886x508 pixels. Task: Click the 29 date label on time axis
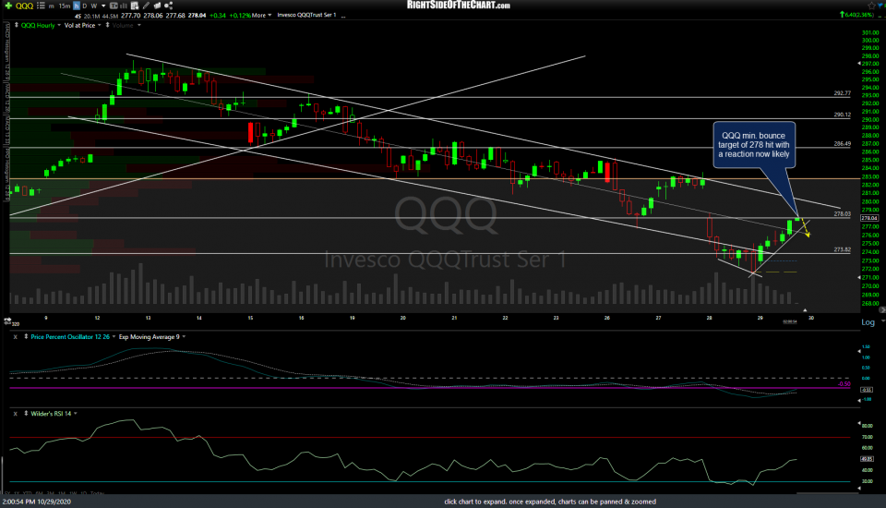tap(760, 318)
